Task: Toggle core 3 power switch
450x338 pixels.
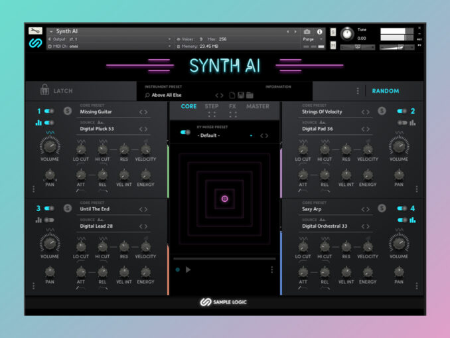Action: coord(49,209)
